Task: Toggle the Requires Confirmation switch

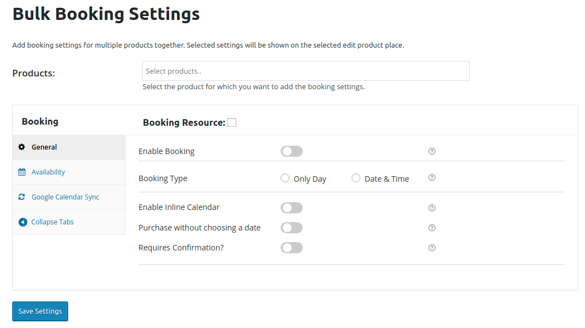Action: (x=292, y=248)
